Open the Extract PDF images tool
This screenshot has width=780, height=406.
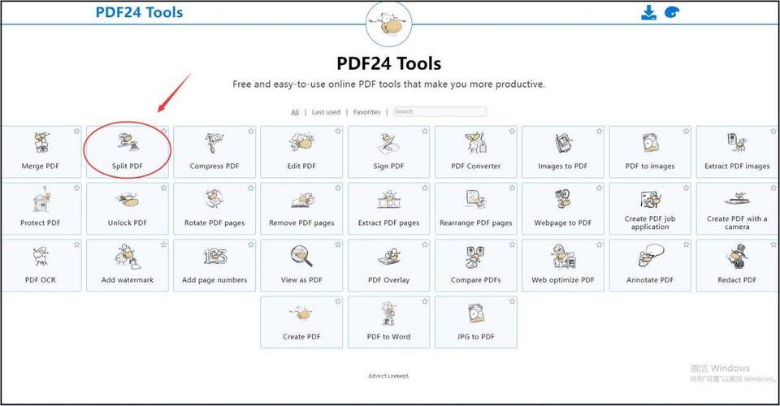click(737, 152)
